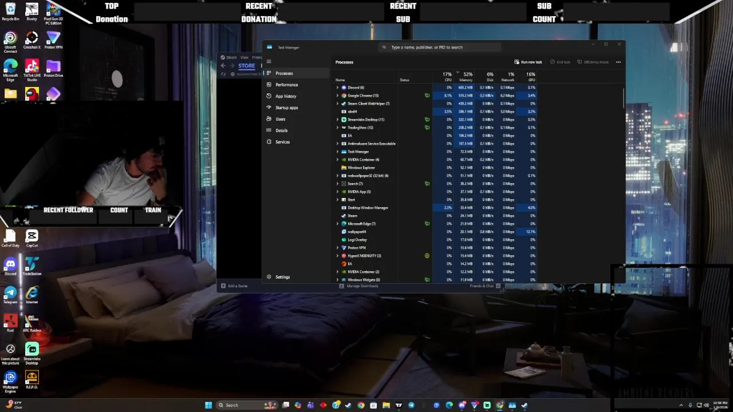This screenshot has width=733, height=412.
Task: Select the obs64 process row
Action: point(435,112)
